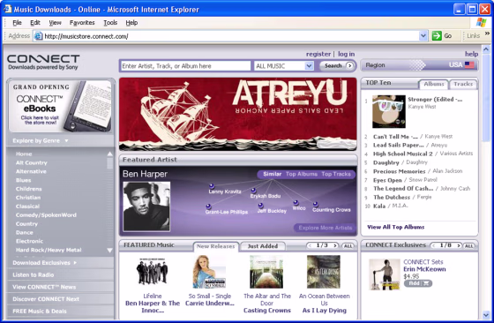Click the Atreyu promotional banner

238,114
